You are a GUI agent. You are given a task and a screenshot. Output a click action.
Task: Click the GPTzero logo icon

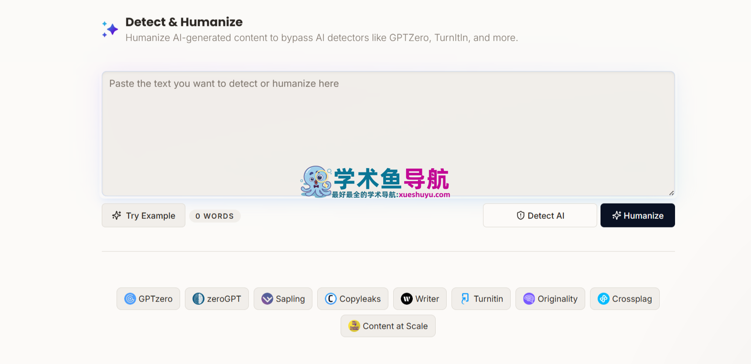pyautogui.click(x=130, y=299)
